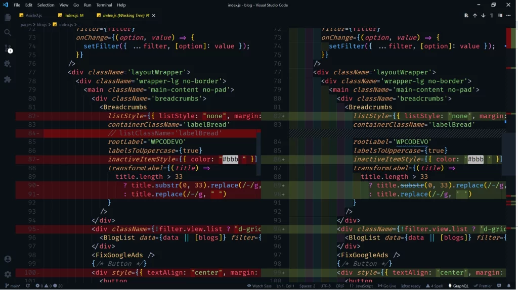Change the CRLF end-of-line sequence
This screenshot has width=518, height=290.
pos(339,286)
